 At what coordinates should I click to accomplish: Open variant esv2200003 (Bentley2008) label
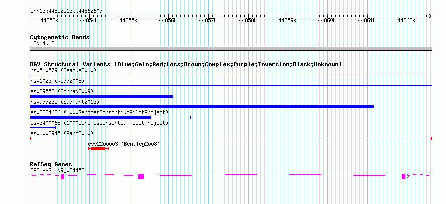pyautogui.click(x=124, y=144)
